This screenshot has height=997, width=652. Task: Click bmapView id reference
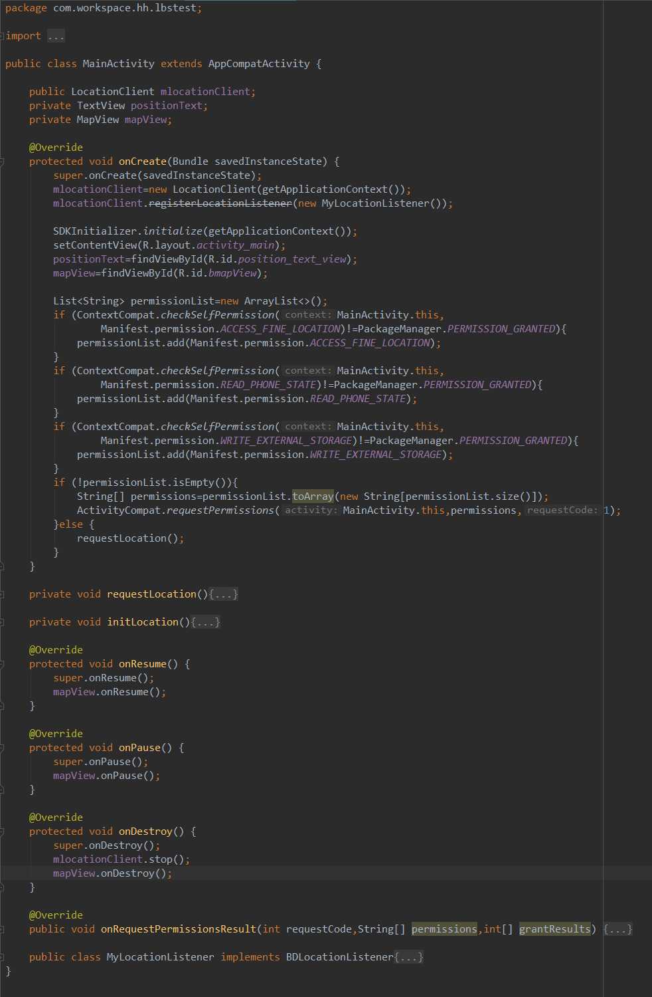click(x=232, y=273)
